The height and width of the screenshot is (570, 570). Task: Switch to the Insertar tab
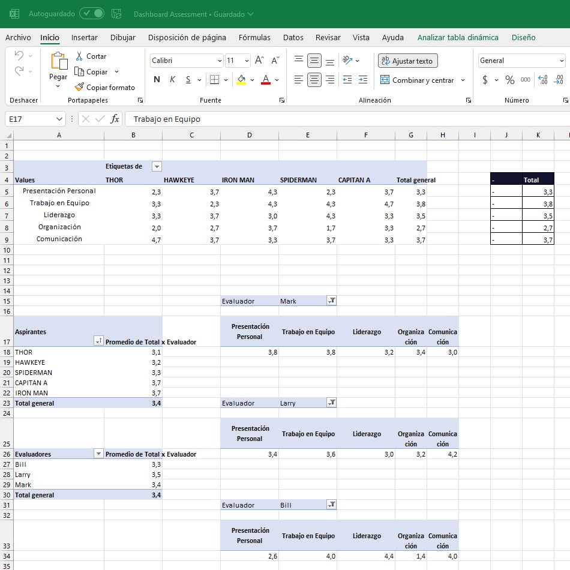point(85,37)
